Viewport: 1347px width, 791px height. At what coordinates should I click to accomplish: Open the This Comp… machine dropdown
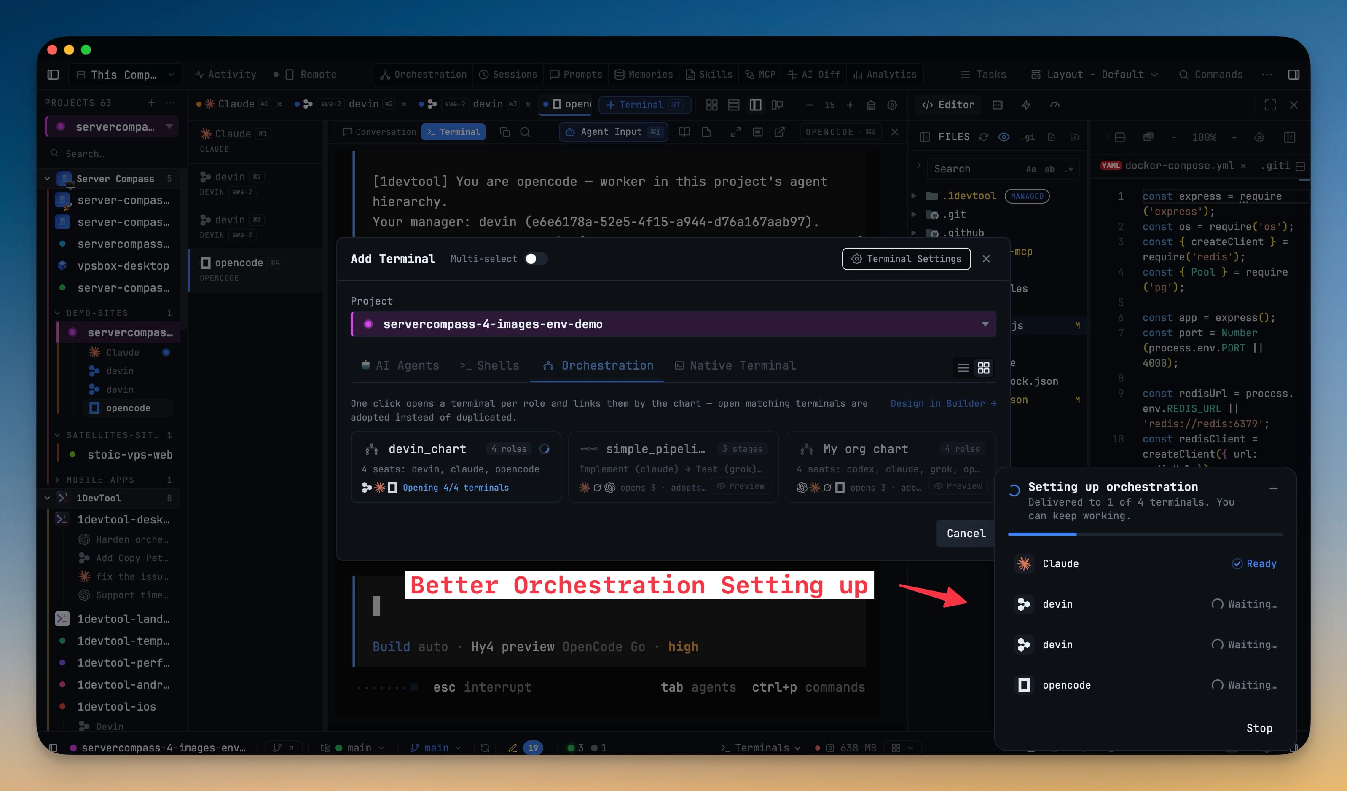click(x=125, y=74)
